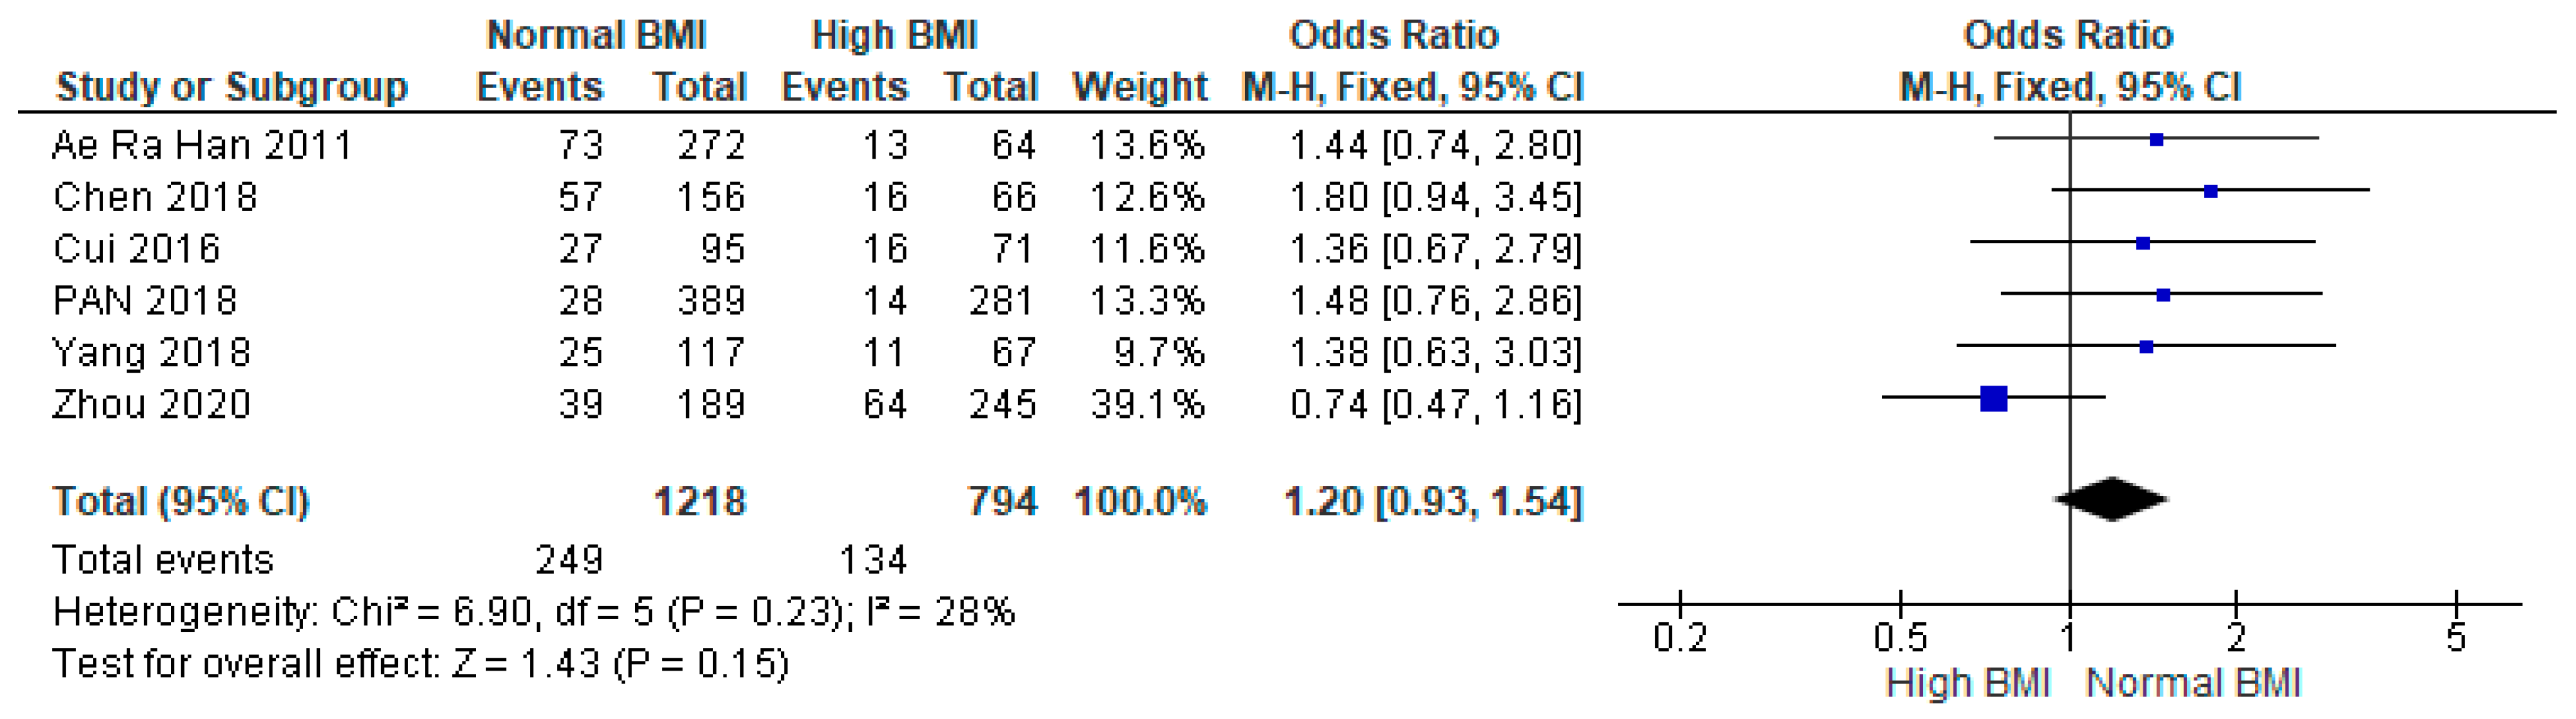Click the High BMI axis label below plot
Image resolution: width=2576 pixels, height=719 pixels.
(1967, 684)
